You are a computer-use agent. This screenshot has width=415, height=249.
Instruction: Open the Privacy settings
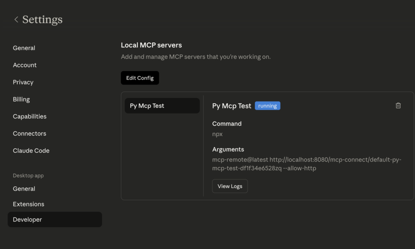(23, 82)
